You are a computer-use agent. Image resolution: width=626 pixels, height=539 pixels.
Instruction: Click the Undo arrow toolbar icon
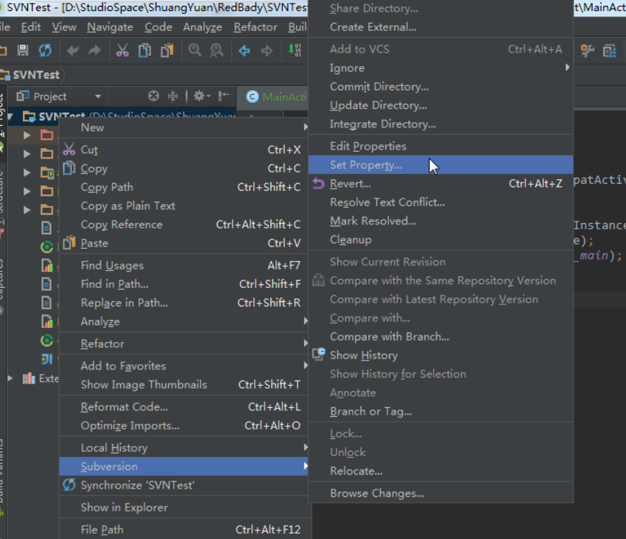coord(73,50)
